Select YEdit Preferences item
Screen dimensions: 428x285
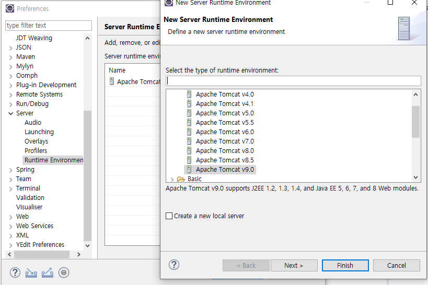[x=40, y=245]
